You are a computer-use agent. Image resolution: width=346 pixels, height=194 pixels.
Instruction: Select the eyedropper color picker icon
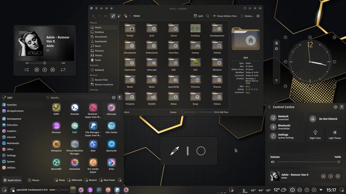pyautogui.click(x=174, y=151)
